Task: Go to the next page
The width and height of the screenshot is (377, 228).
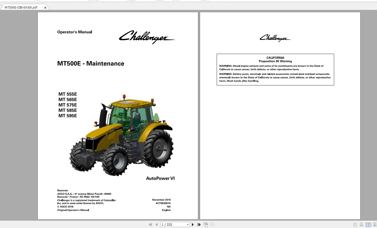Action: pos(193,224)
